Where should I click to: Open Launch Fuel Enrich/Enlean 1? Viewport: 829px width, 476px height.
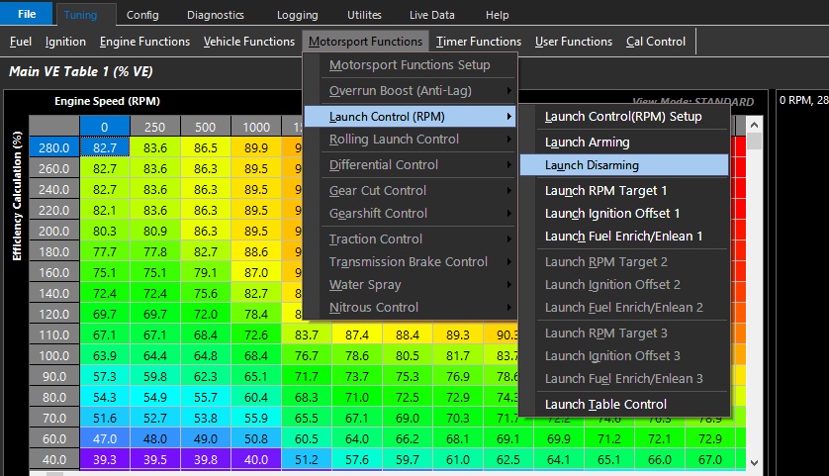(x=624, y=236)
